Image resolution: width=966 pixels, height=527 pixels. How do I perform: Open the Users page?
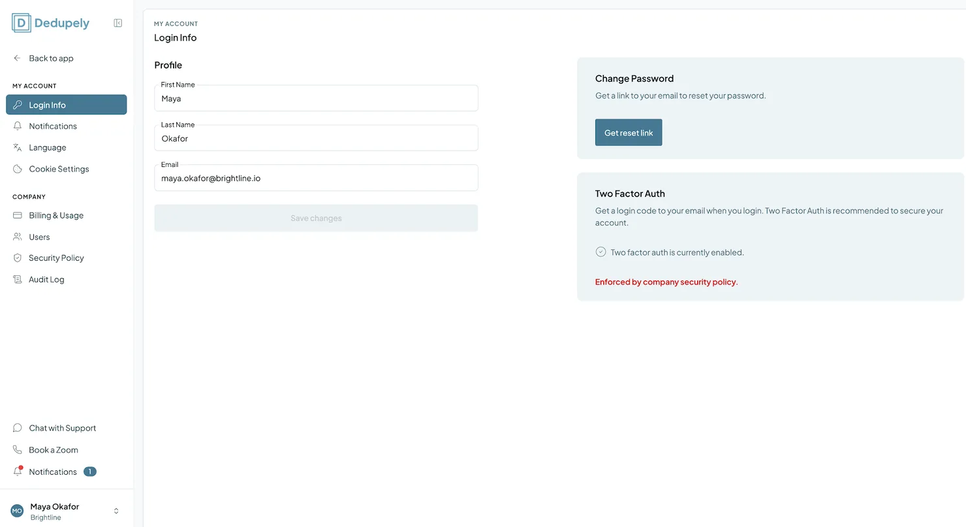[67, 237]
